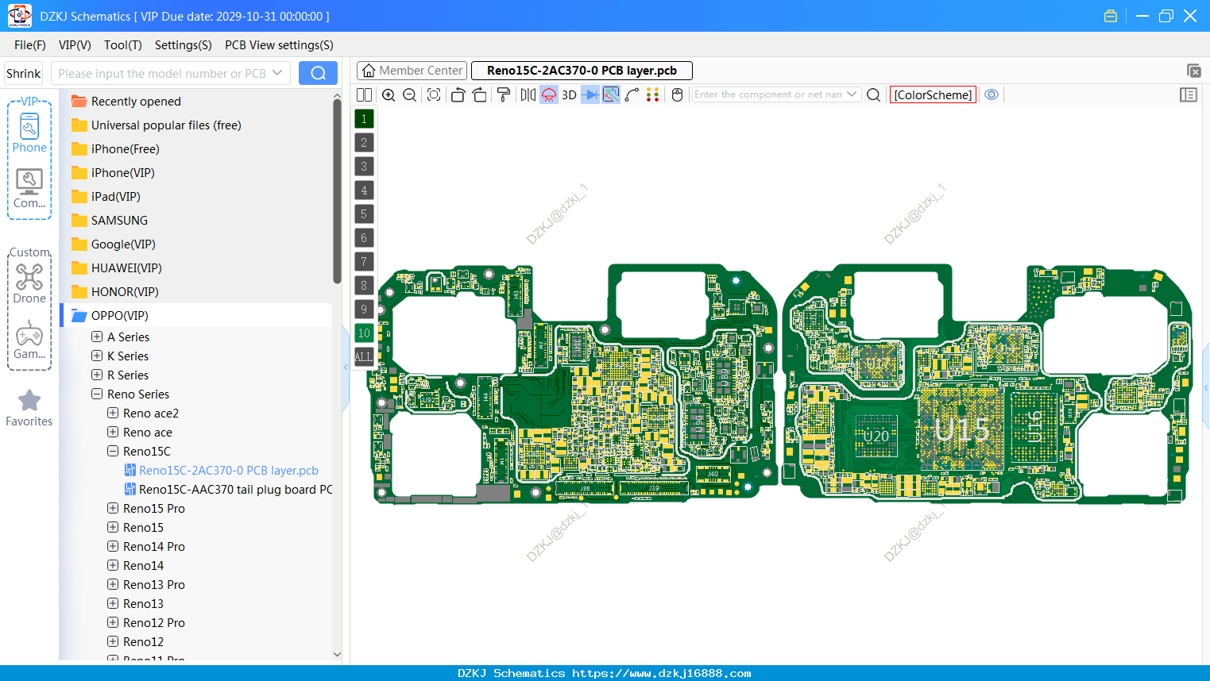Show ALL PCB layers

pos(364,356)
